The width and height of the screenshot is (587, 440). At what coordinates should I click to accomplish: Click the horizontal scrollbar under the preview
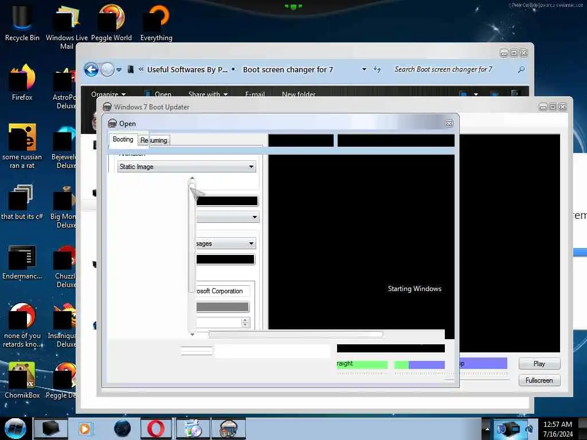(296, 334)
